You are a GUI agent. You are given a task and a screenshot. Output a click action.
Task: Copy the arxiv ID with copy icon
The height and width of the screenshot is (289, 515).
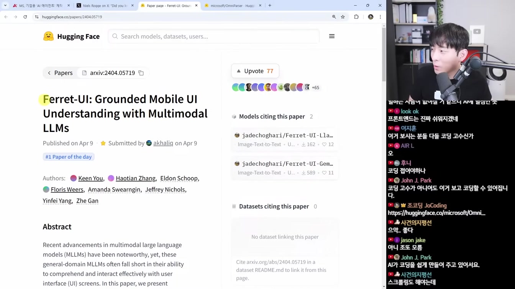pos(141,73)
